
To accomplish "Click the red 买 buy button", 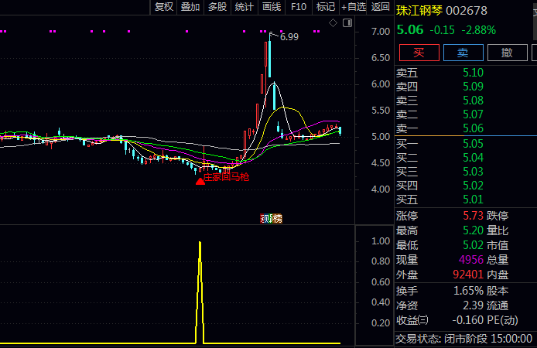I will coord(419,53).
